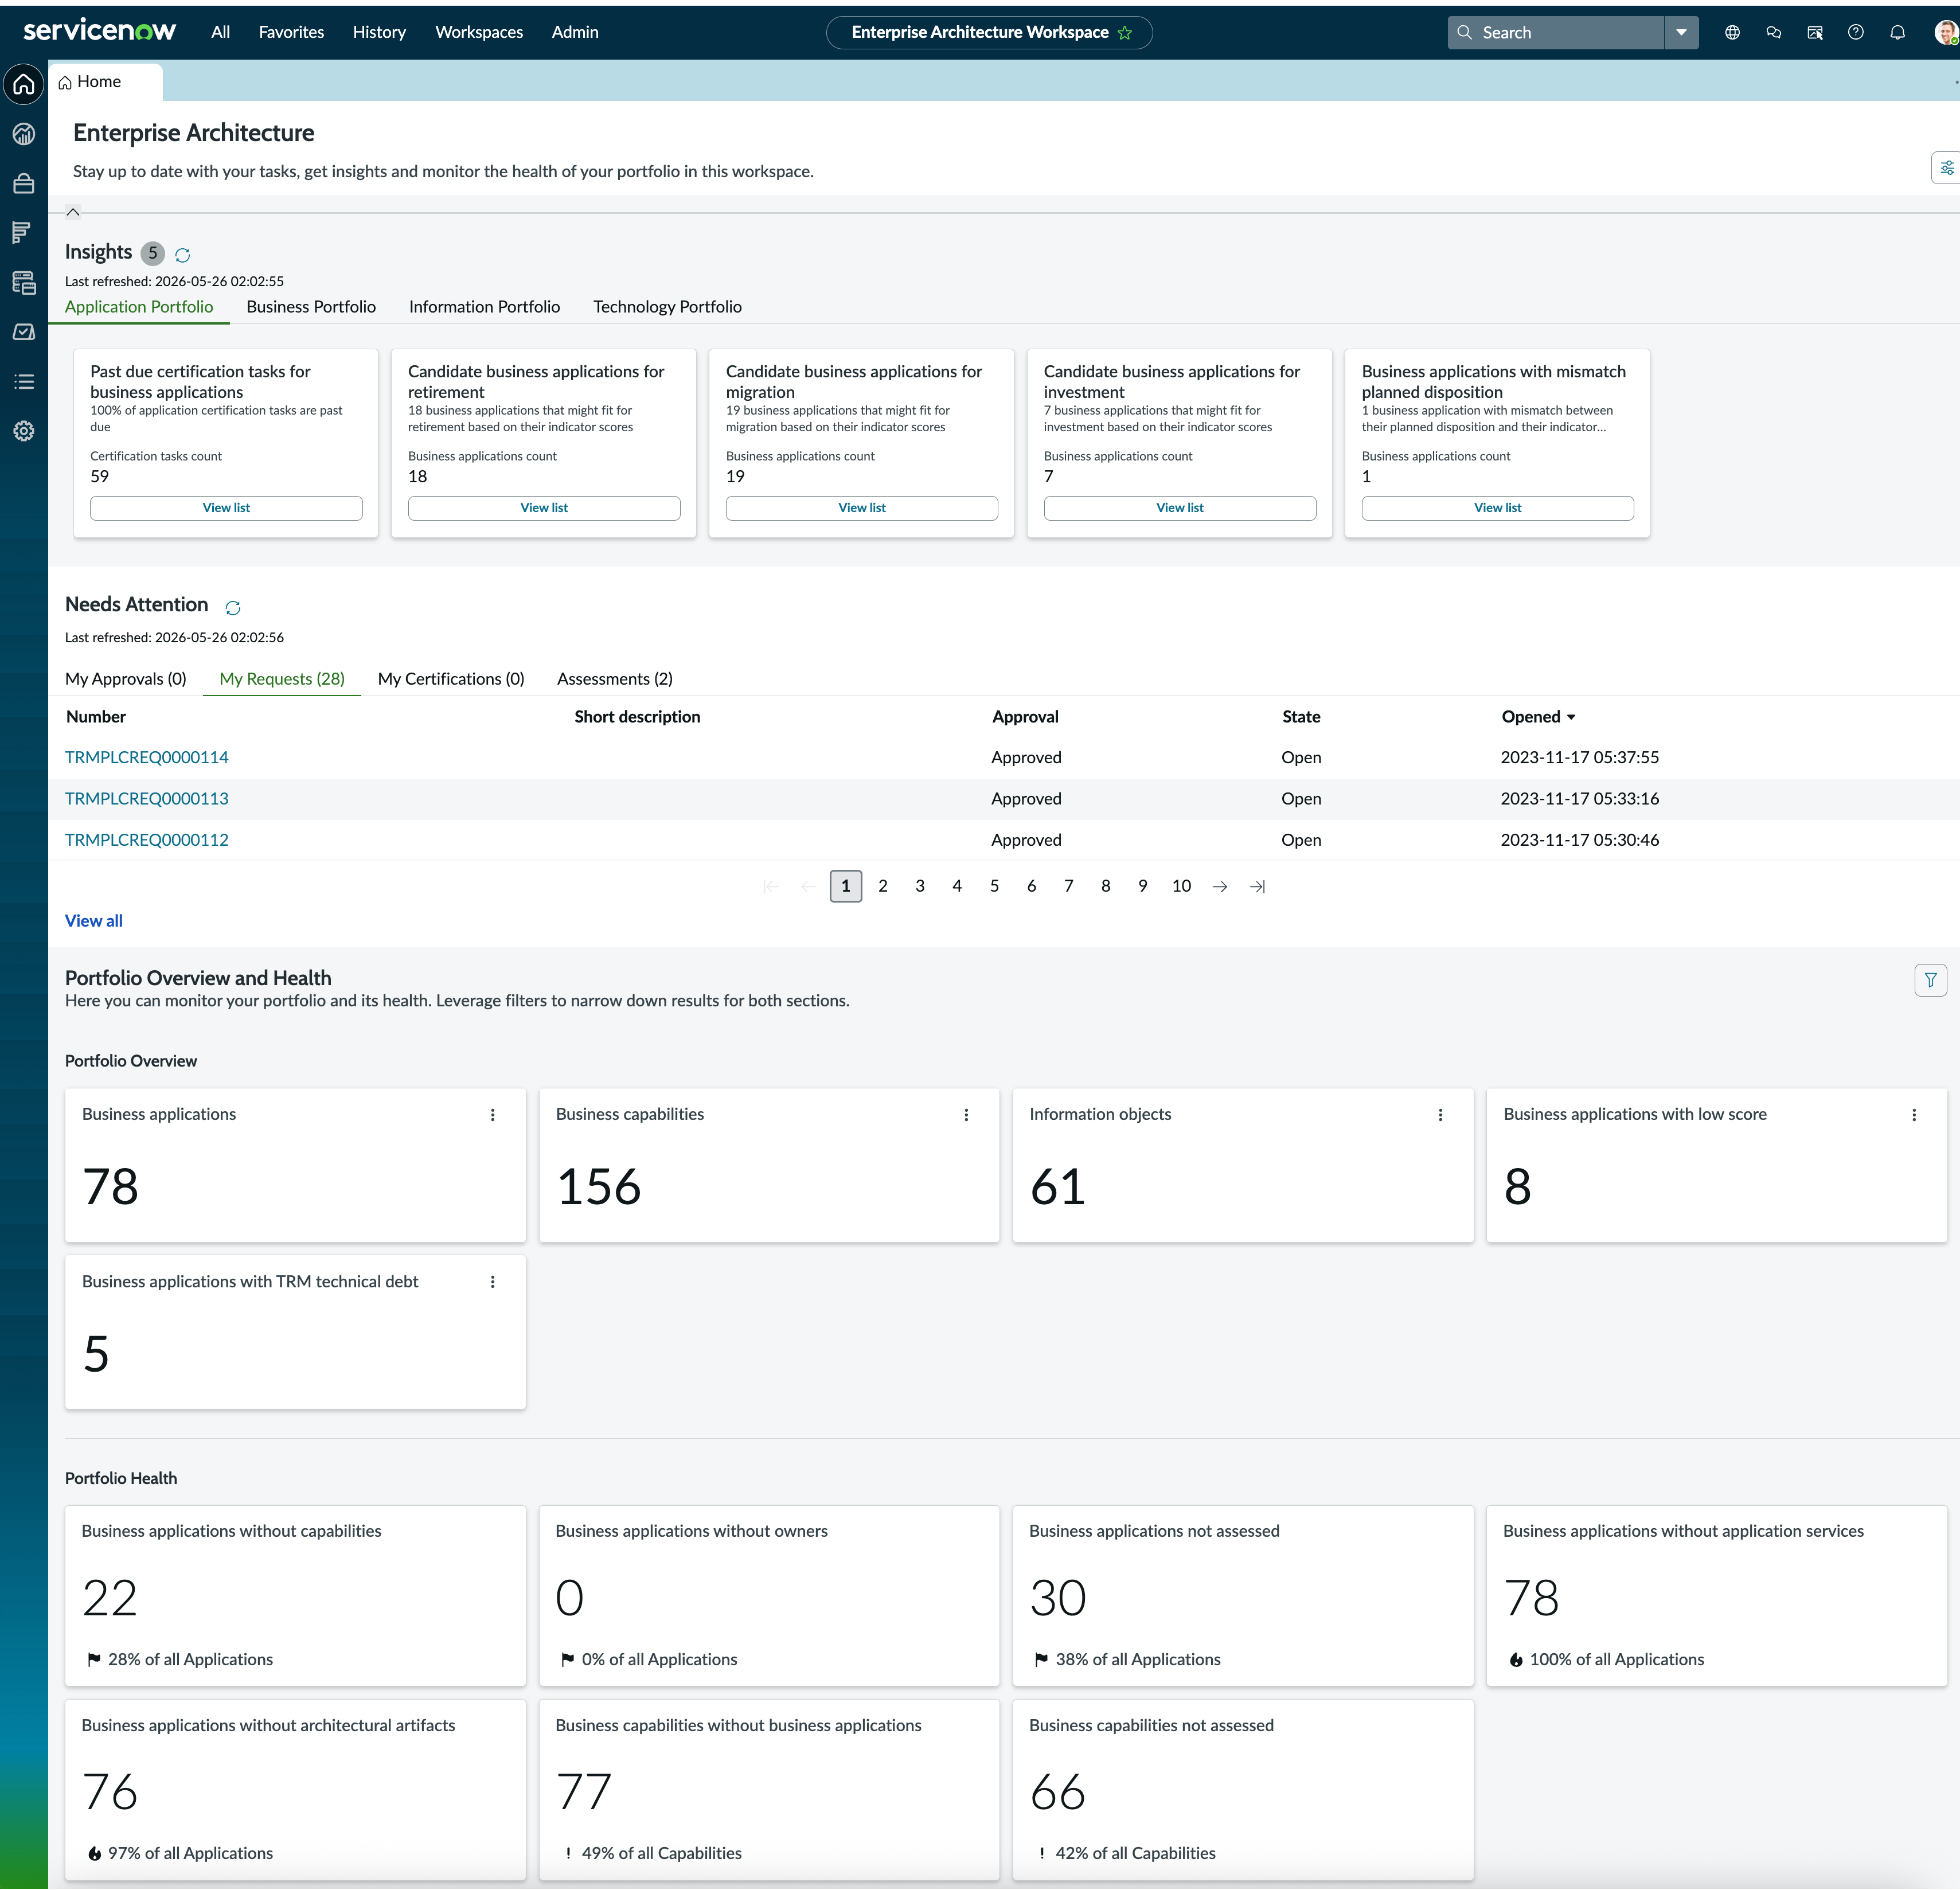
Task: Refresh the Insights section
Action: point(182,255)
